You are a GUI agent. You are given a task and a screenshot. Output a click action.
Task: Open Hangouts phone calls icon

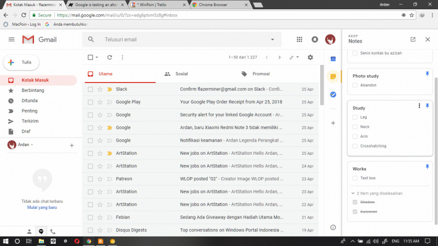[x=53, y=231]
